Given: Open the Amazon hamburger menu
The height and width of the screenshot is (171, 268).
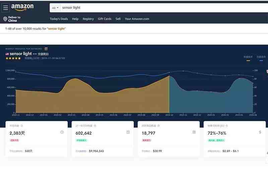Looking at the screenshot, I should pos(5,7).
